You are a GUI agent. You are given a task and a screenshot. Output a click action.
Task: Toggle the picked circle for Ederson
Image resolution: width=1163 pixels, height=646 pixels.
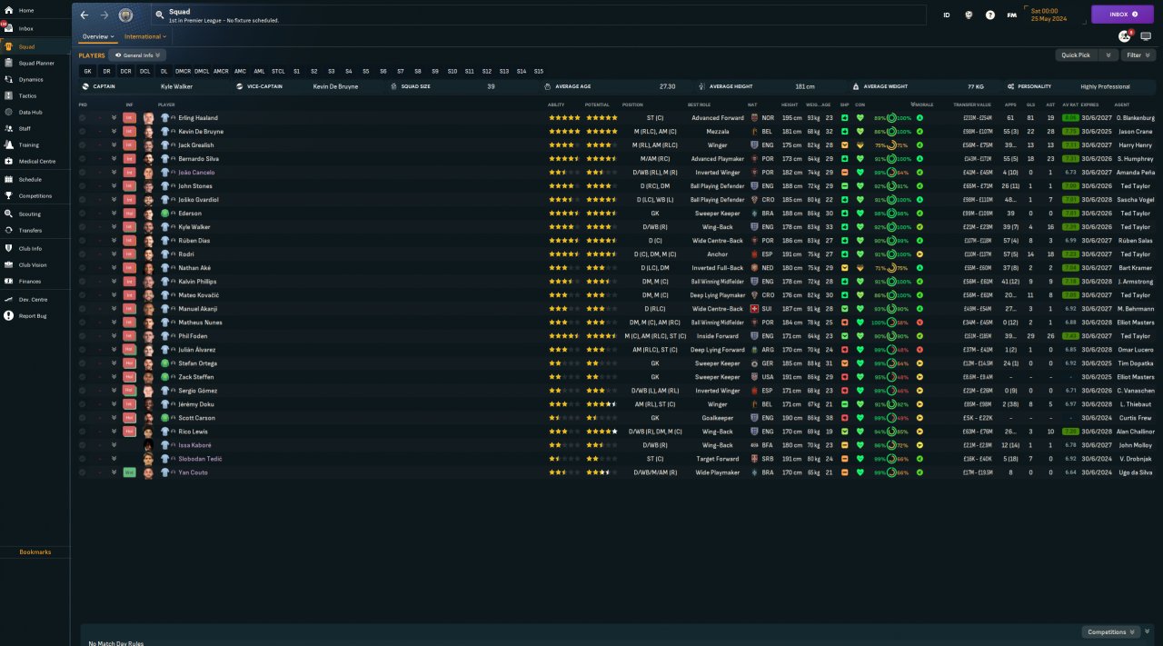(83, 214)
